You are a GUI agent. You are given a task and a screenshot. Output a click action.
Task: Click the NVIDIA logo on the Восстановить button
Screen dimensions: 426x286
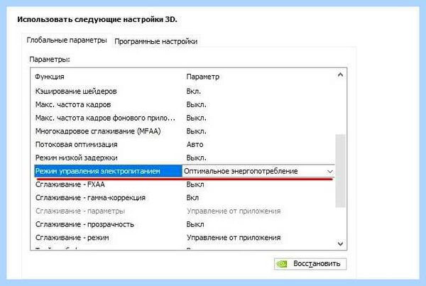[282, 264]
